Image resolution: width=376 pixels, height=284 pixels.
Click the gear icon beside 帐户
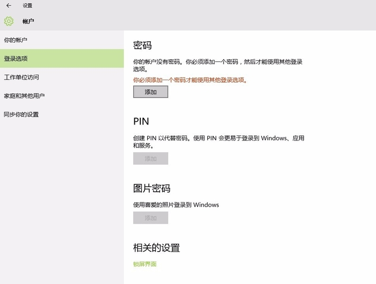[x=8, y=21]
